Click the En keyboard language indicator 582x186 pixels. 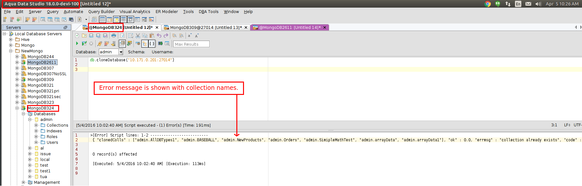click(x=518, y=4)
